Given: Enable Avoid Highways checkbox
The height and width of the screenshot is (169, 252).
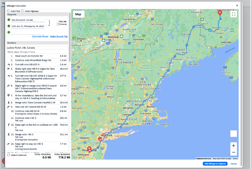Looking at the screenshot, I should coord(22,11).
